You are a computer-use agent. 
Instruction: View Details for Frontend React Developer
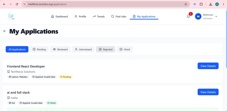click(x=208, y=66)
